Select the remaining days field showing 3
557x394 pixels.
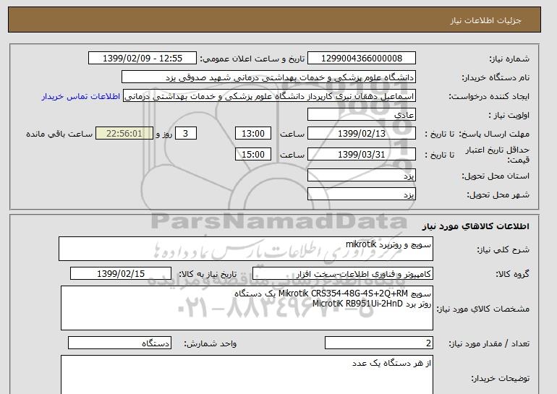click(186, 134)
